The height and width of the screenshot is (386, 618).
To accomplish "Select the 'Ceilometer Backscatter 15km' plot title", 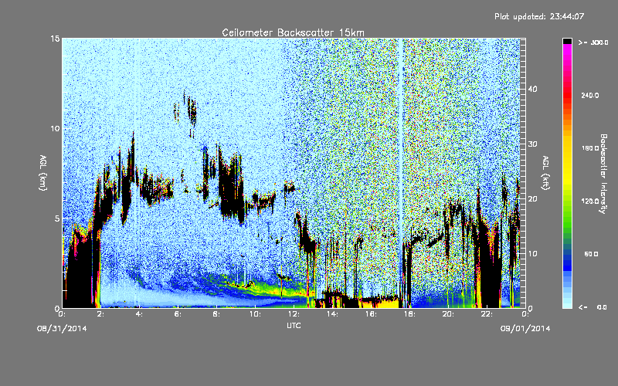I will (x=294, y=32).
